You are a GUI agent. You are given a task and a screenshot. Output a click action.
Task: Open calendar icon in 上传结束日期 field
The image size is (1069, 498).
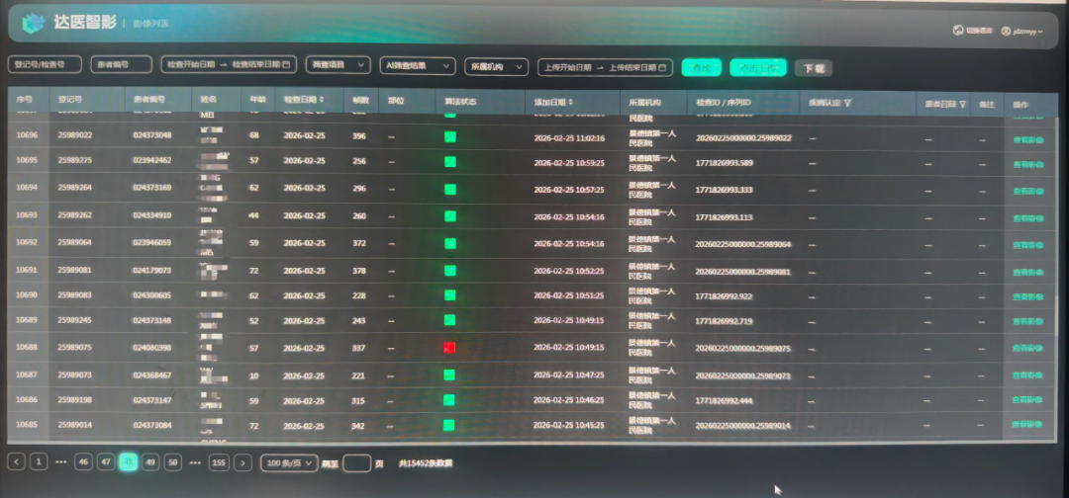[664, 67]
